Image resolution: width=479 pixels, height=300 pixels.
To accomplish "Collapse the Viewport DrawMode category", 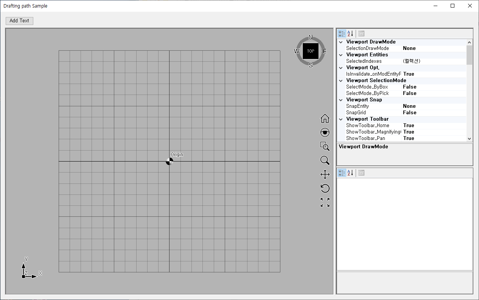I will point(341,42).
